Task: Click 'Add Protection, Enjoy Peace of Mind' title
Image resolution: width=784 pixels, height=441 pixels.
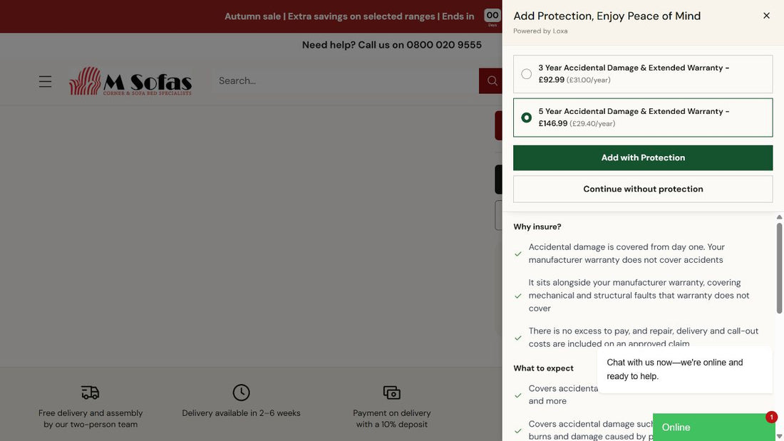Action: pyautogui.click(x=607, y=16)
